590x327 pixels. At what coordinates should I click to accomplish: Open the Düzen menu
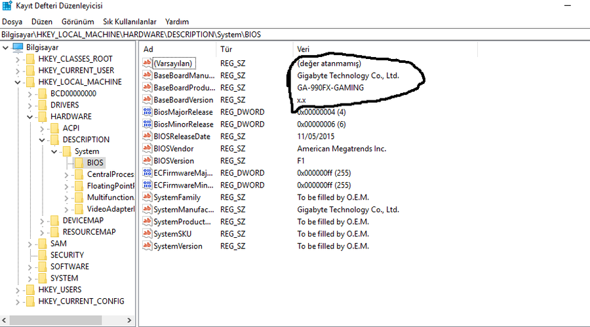(42, 22)
